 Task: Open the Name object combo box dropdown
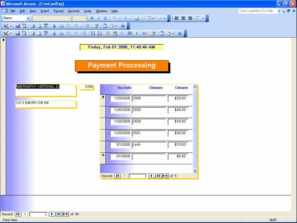pyautogui.click(x=28, y=18)
